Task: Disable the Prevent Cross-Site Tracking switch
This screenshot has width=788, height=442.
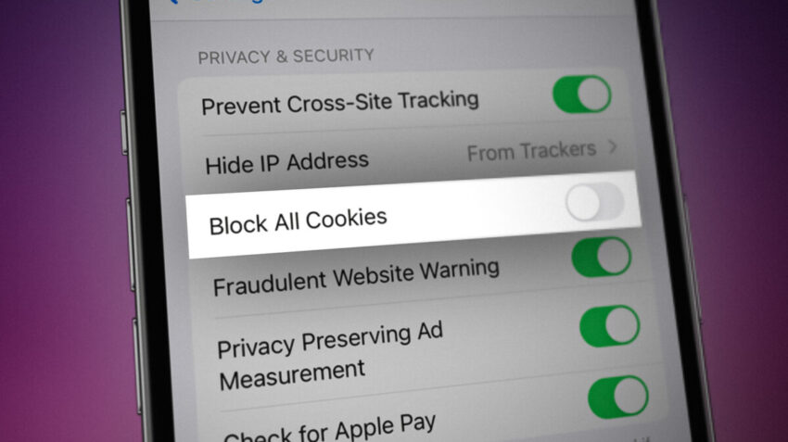Action: pyautogui.click(x=582, y=94)
